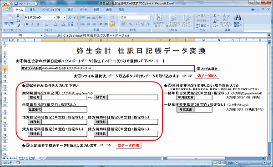The image size is (273, 167).
Task: Click the increase decimal icon
Action: point(142,24)
